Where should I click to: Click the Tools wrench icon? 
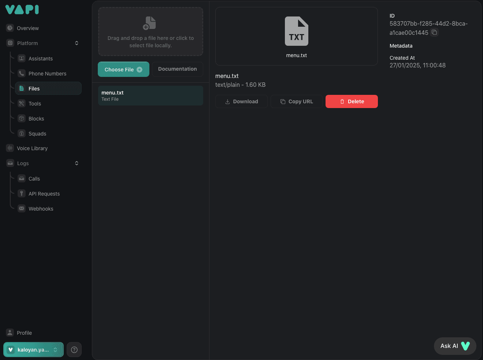click(22, 104)
